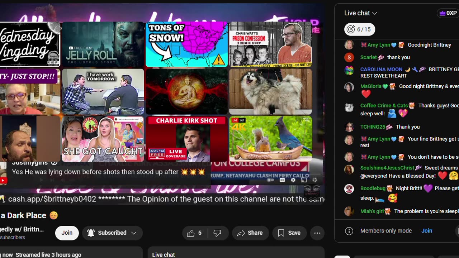Open the bearded man video thumbnail
The image size is (459, 258).
tap(30, 139)
